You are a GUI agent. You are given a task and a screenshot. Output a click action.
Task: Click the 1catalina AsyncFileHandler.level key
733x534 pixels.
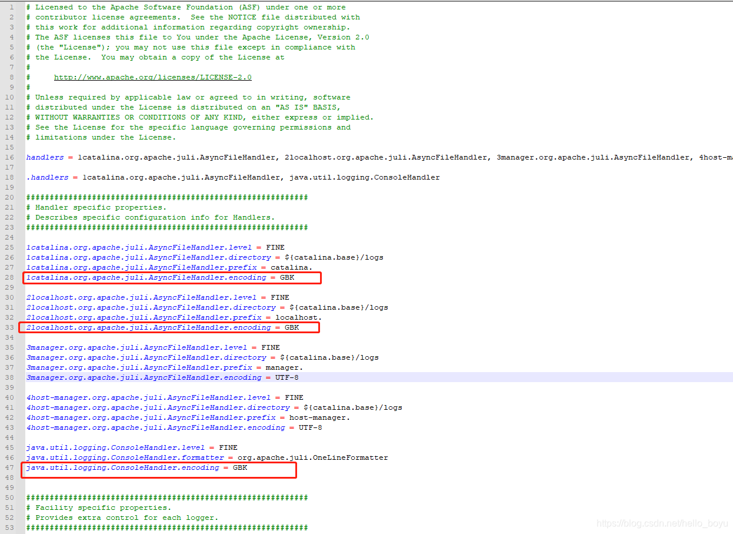pyautogui.click(x=139, y=247)
